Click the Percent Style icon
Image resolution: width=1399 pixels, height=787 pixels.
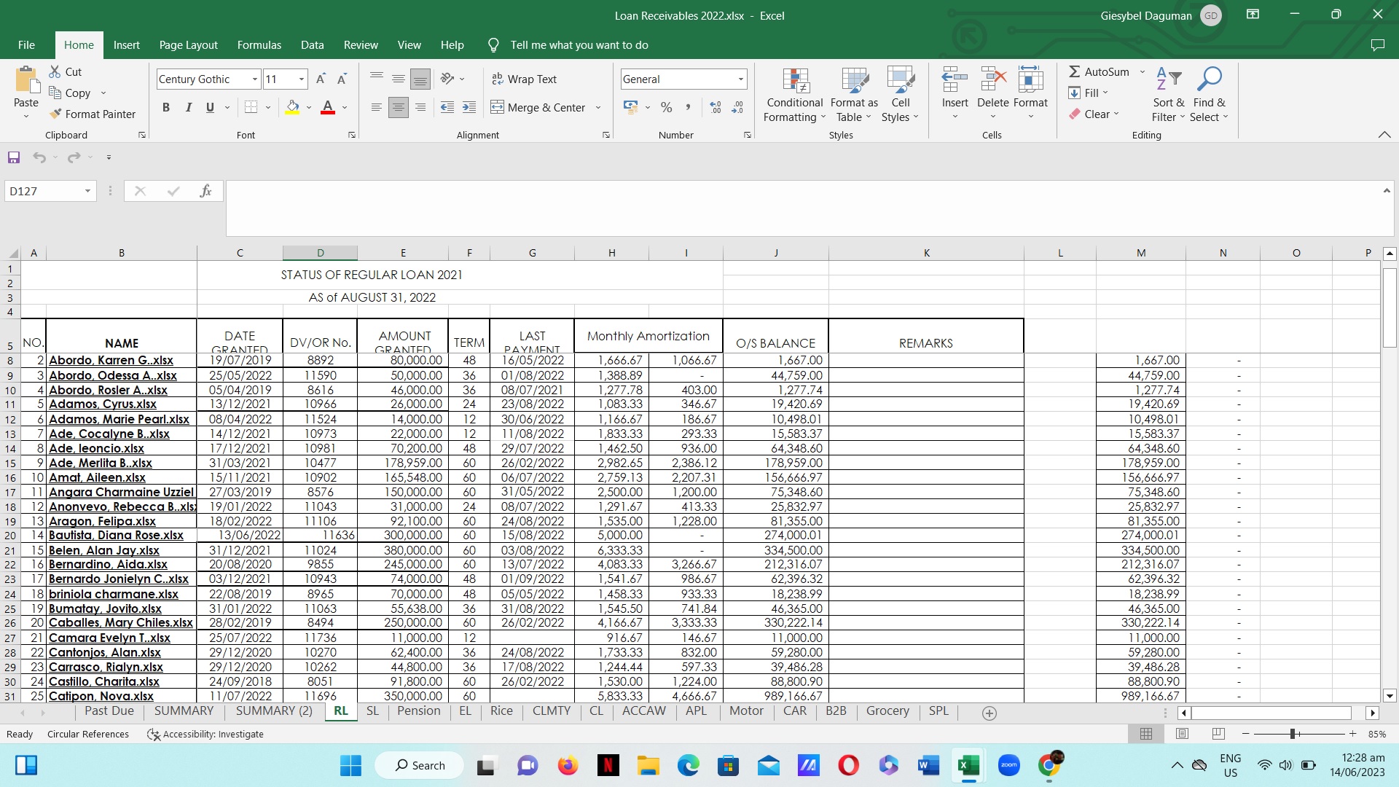coord(666,108)
